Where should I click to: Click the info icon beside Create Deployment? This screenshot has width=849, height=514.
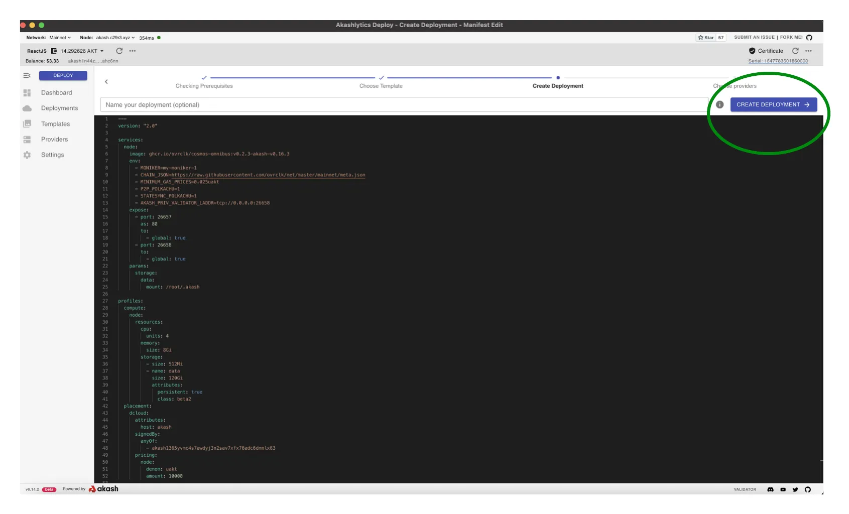[719, 104]
